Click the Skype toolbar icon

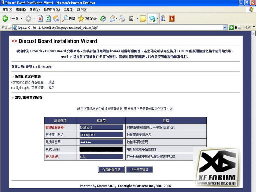[152, 19]
